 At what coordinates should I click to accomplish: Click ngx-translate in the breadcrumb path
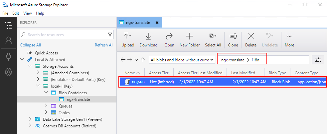pyautogui.click(x=233, y=60)
